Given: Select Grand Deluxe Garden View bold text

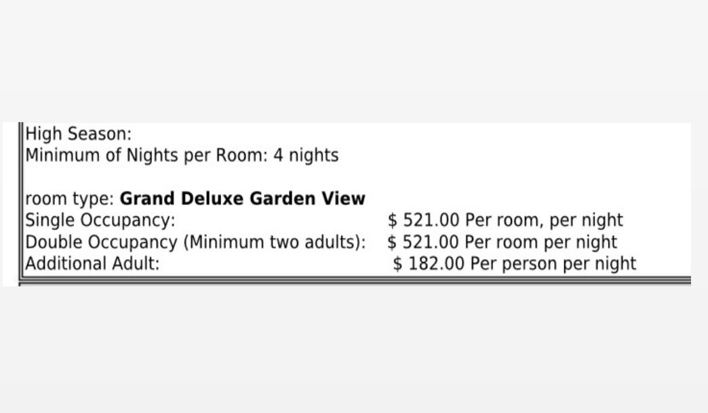Looking at the screenshot, I should [x=243, y=199].
